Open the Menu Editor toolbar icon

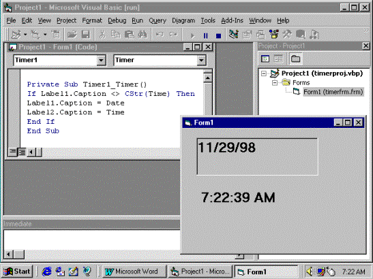tap(56, 35)
